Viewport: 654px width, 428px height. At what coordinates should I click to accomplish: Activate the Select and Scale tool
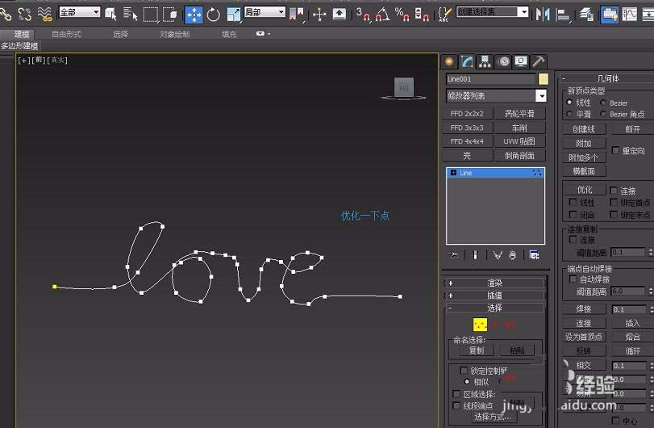tap(234, 15)
